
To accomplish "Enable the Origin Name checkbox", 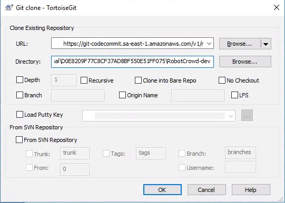I will click(122, 95).
